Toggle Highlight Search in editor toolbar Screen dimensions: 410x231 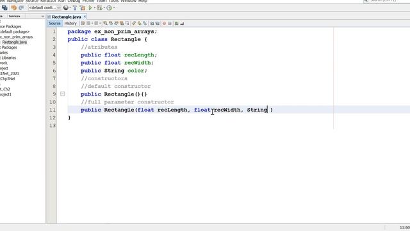122,23
